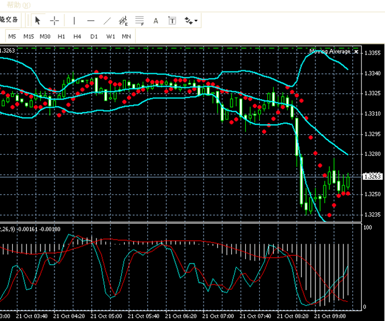Click the 1.3295 price scale label

pyautogui.click(x=373, y=134)
